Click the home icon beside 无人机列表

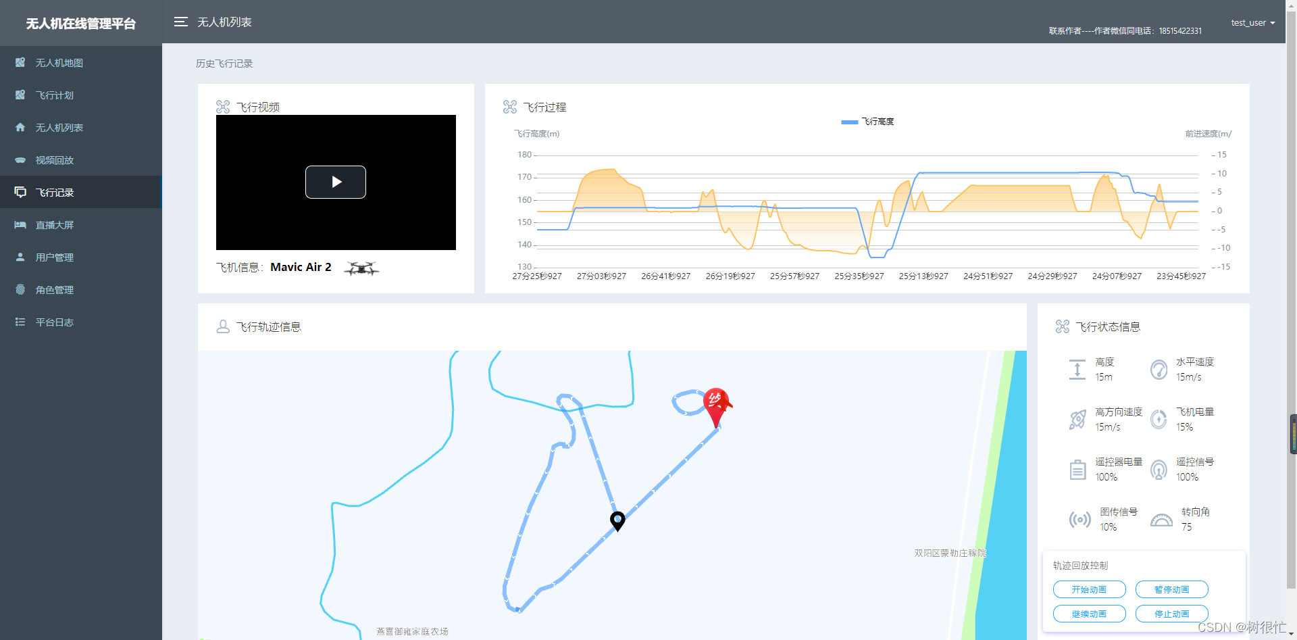pos(20,127)
